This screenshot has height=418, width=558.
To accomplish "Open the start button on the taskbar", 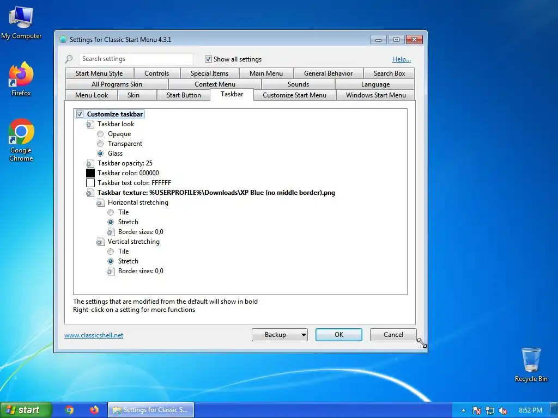I will pyautogui.click(x=26, y=410).
